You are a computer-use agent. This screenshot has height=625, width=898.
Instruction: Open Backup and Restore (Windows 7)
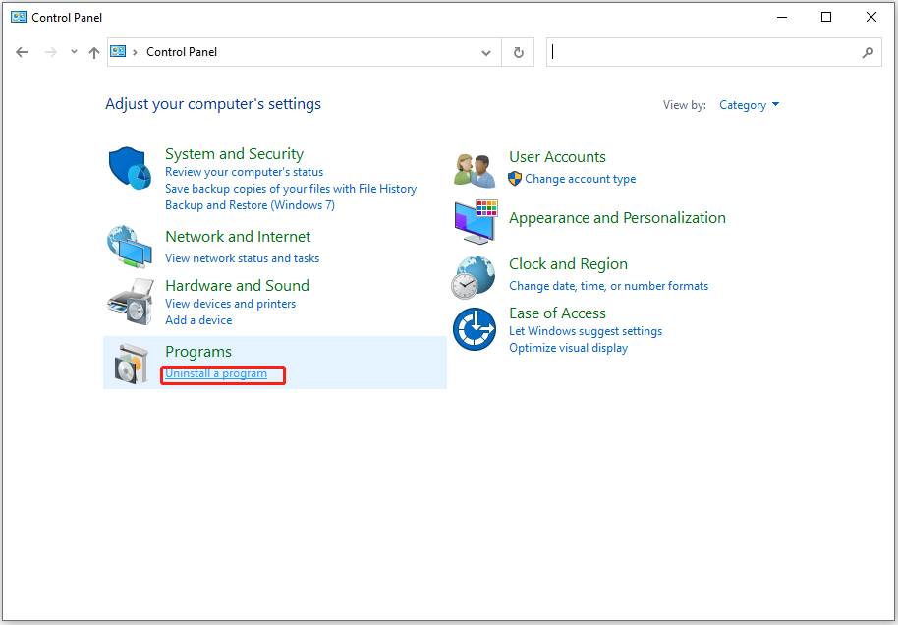click(x=250, y=205)
